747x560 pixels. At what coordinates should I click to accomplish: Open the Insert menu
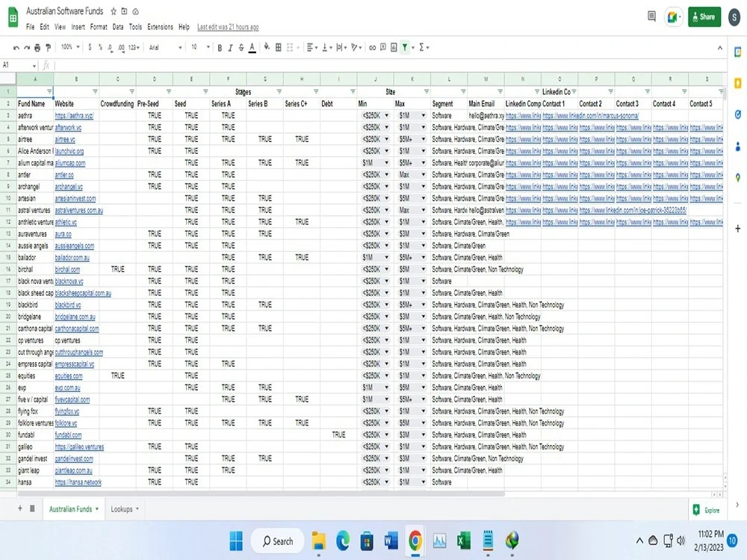pyautogui.click(x=78, y=27)
